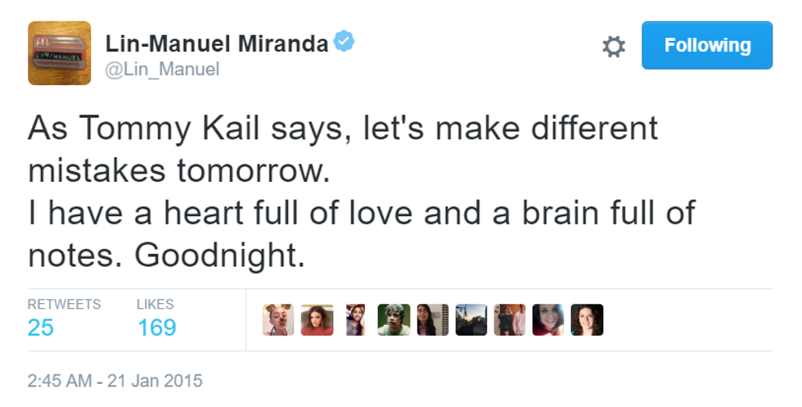
Task: Select liker avatar showing two people standing
Action: [x=509, y=320]
